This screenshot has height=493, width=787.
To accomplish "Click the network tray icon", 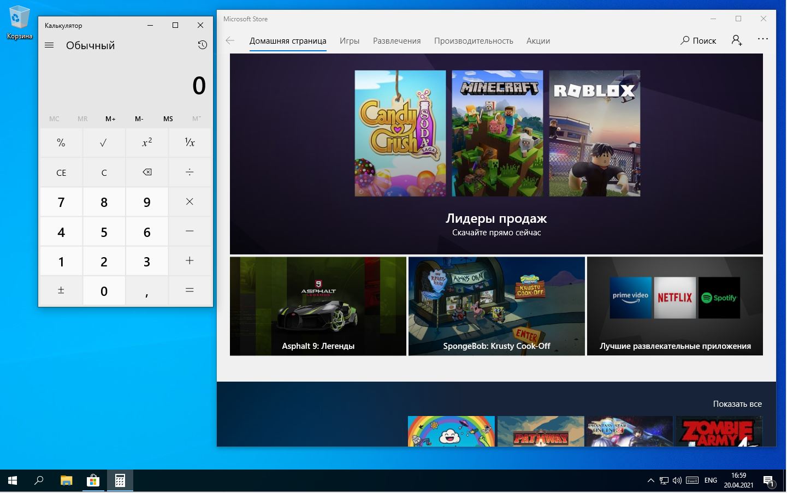I will tap(664, 481).
